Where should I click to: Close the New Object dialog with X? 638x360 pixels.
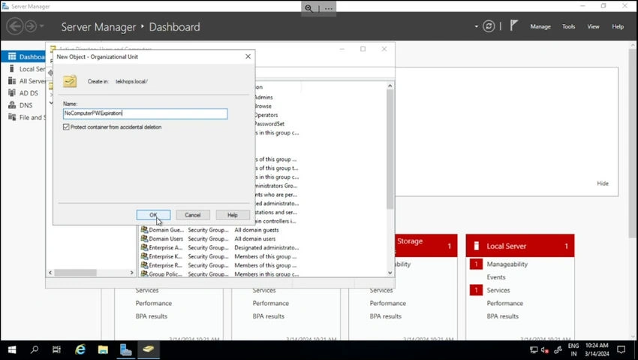(x=248, y=56)
